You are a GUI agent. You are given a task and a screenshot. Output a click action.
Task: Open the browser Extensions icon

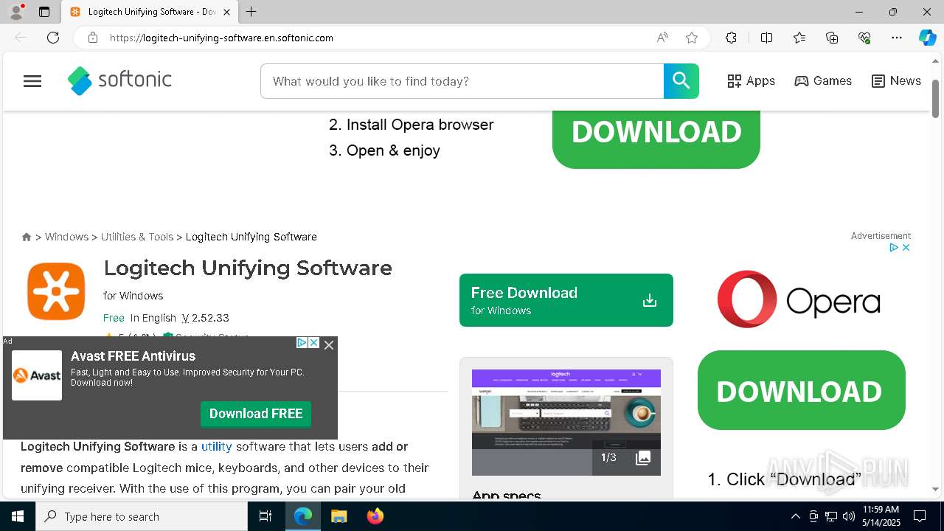(731, 38)
